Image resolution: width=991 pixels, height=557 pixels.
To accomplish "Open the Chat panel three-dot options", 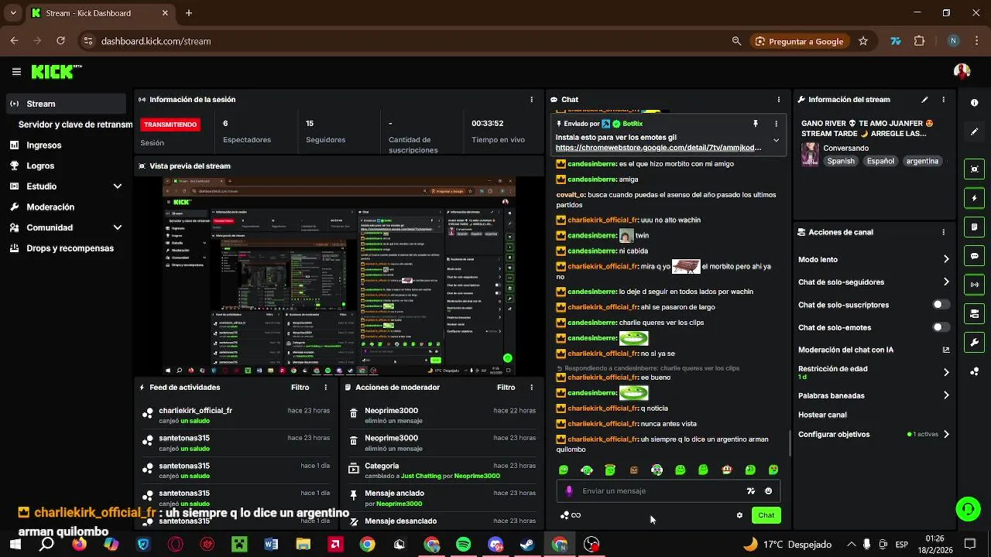I will point(779,100).
